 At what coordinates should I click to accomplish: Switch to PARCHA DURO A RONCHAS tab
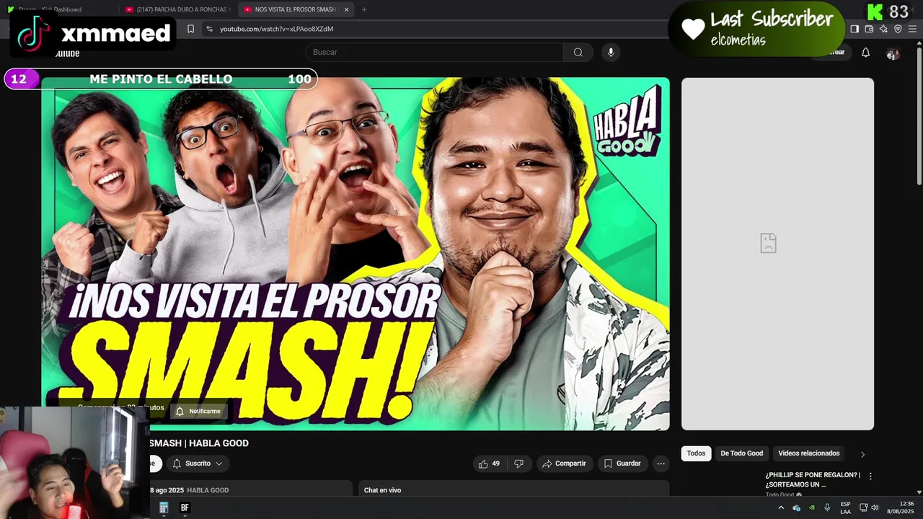pos(177,9)
